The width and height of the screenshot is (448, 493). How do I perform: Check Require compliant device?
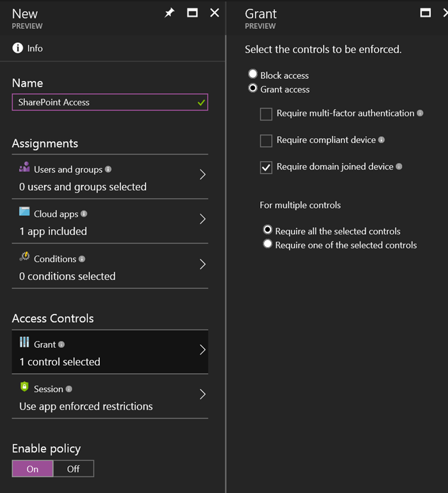pyautogui.click(x=266, y=141)
